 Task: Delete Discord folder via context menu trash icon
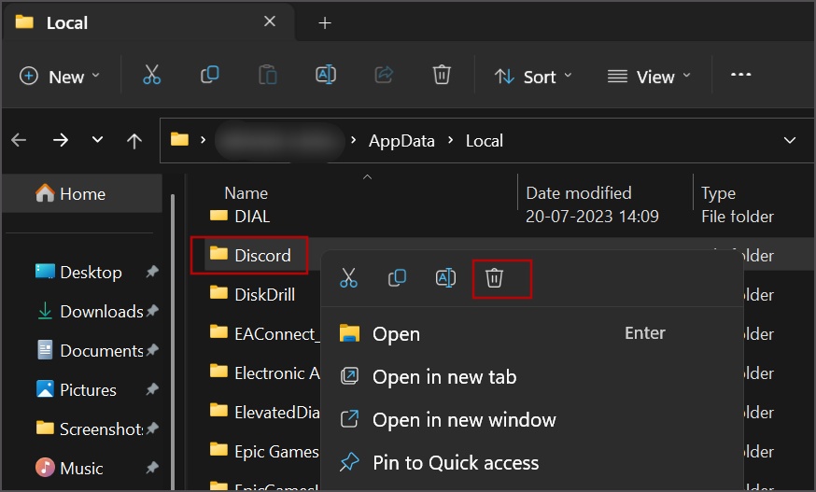click(495, 277)
